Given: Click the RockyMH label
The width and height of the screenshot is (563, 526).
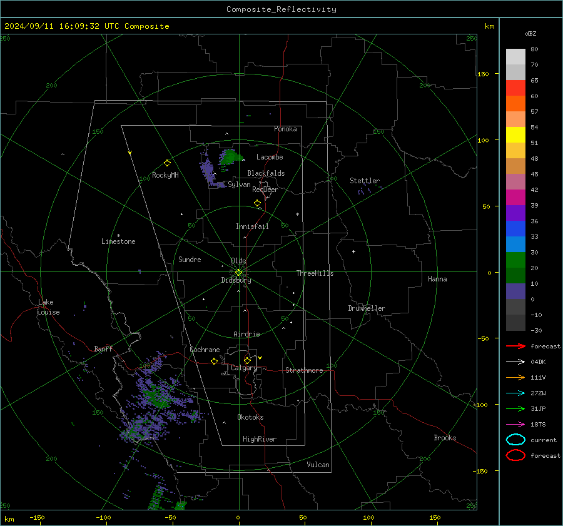Looking at the screenshot, I should (165, 175).
